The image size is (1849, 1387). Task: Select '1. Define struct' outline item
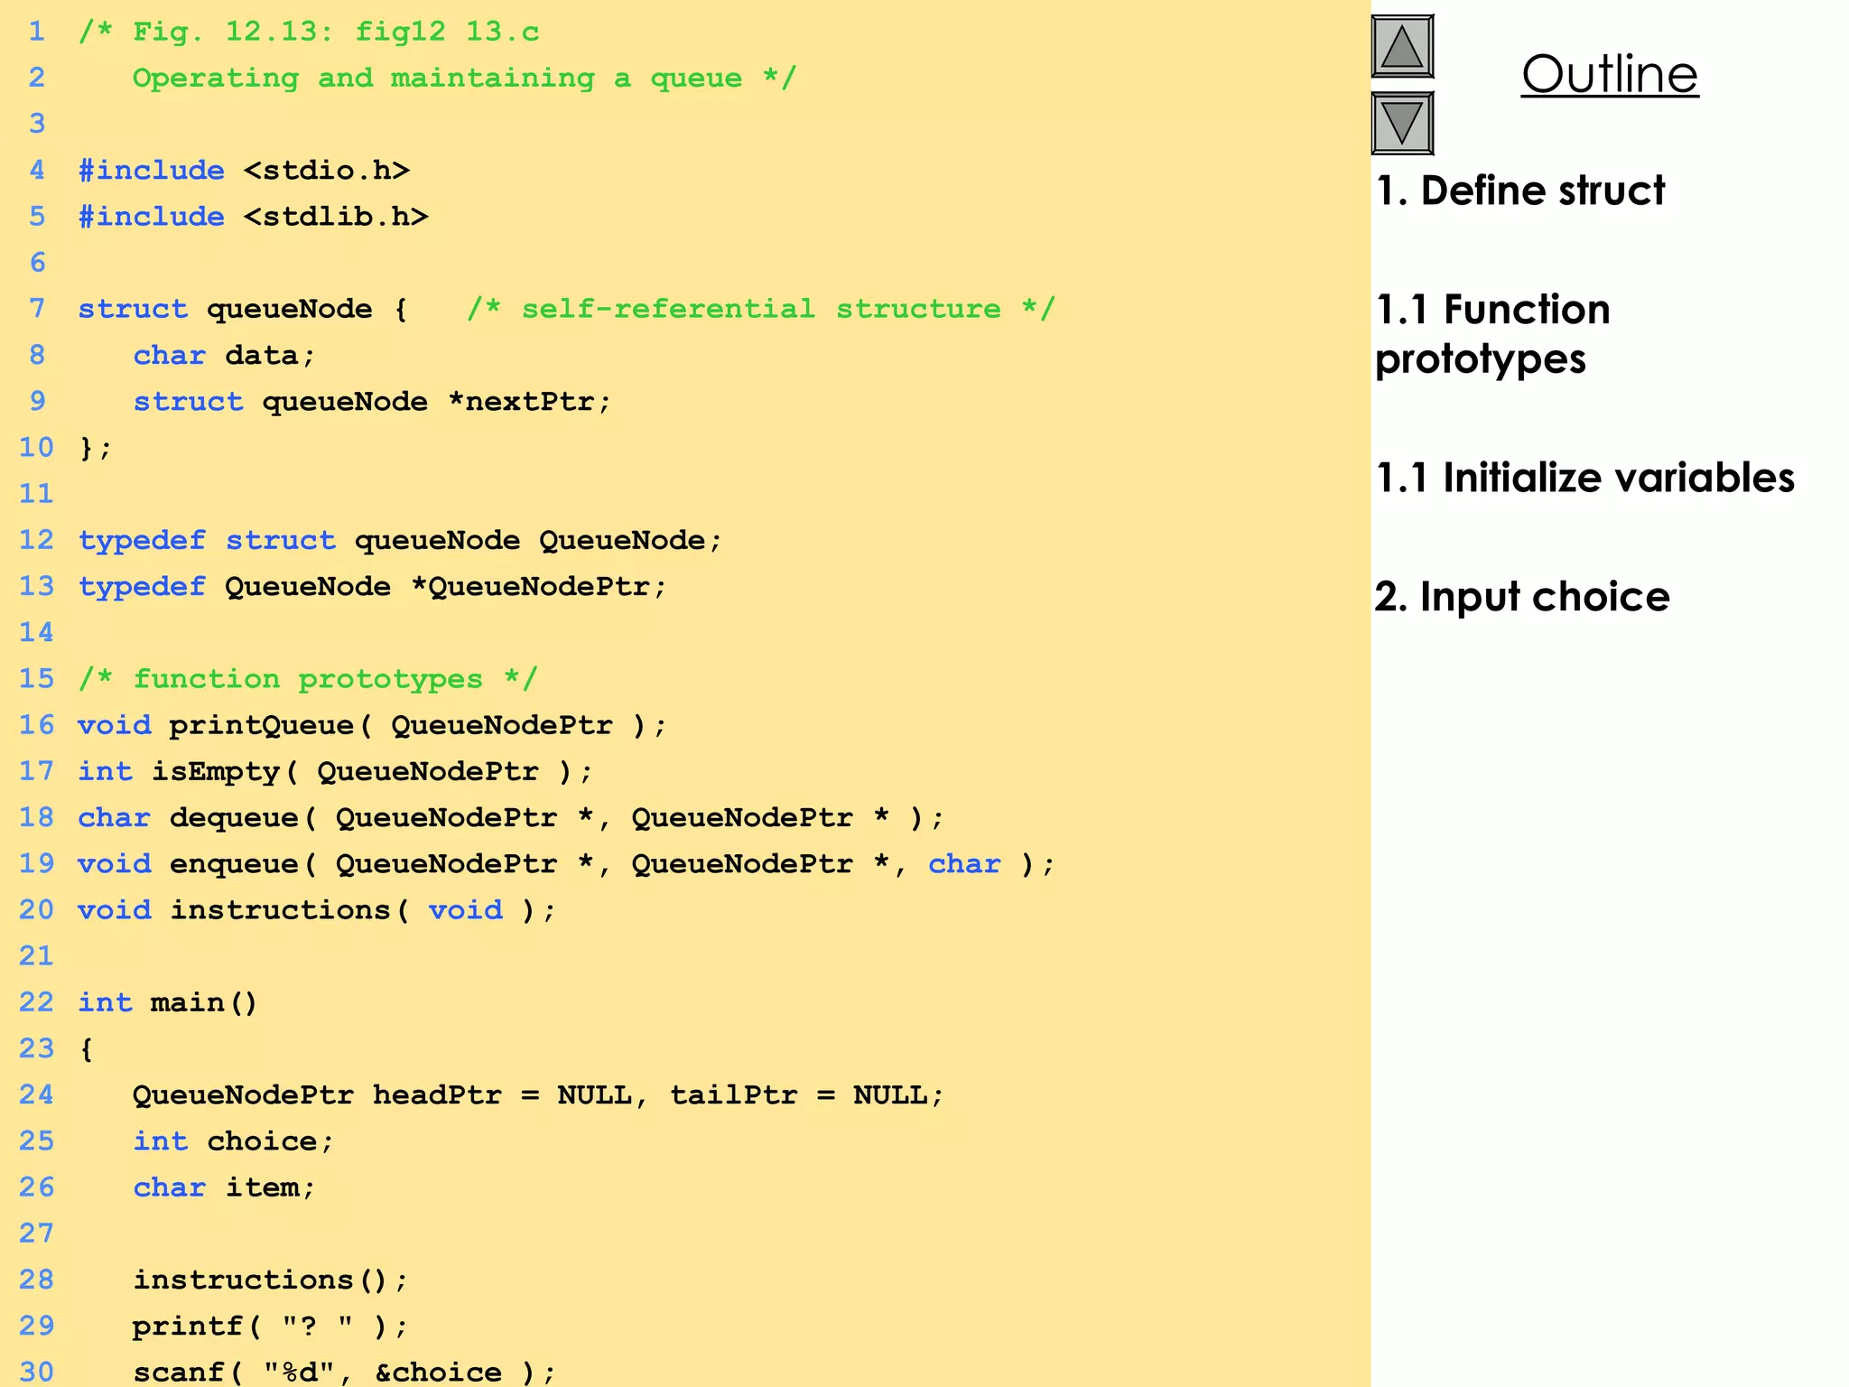(x=1520, y=191)
